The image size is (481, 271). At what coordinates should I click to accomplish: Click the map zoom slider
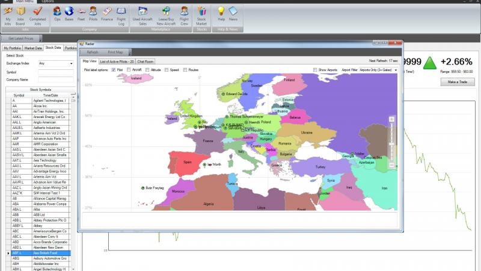(x=392, y=142)
